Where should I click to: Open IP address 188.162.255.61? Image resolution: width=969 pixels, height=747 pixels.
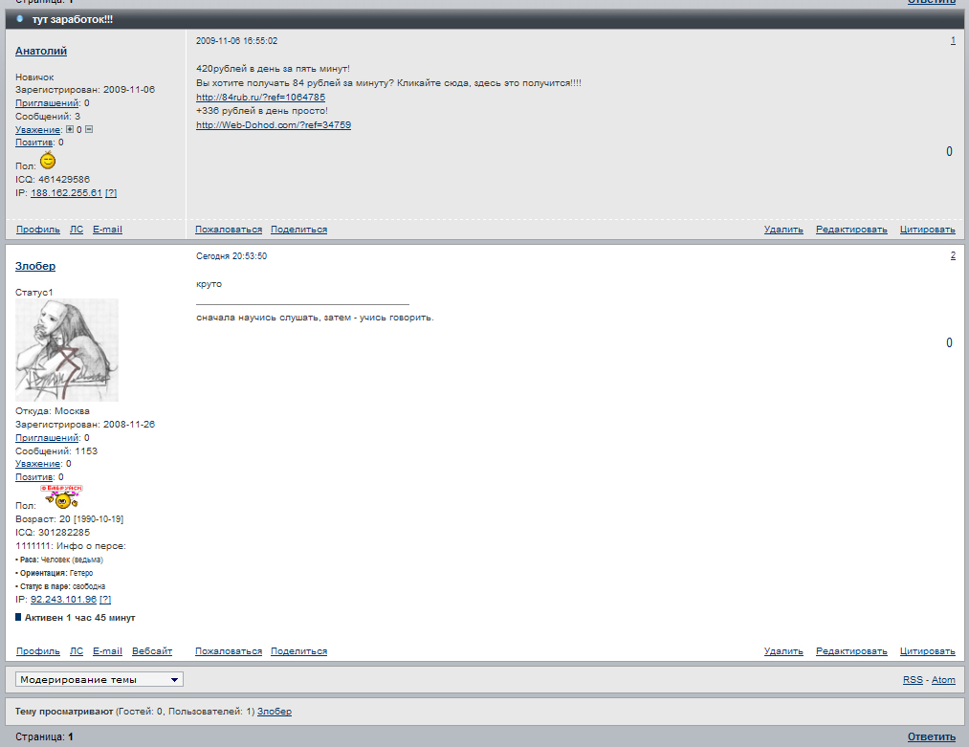tap(66, 193)
